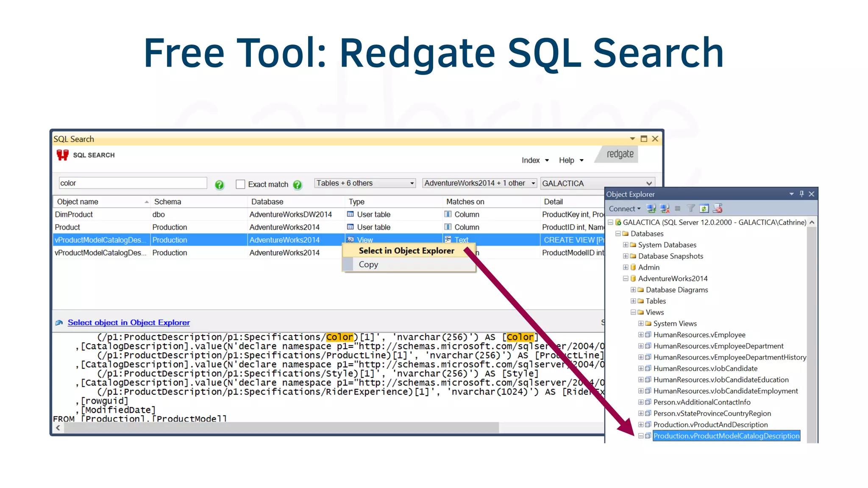The height and width of the screenshot is (488, 868).
Task: Sort by Type column header
Action: (394, 202)
